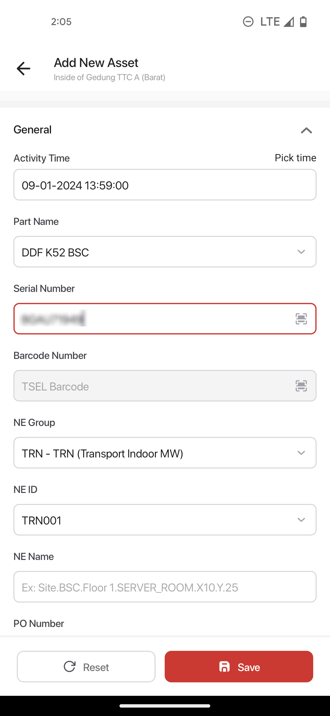Screen dimensions: 330x716
Task: Click the Reset button
Action: 86,666
